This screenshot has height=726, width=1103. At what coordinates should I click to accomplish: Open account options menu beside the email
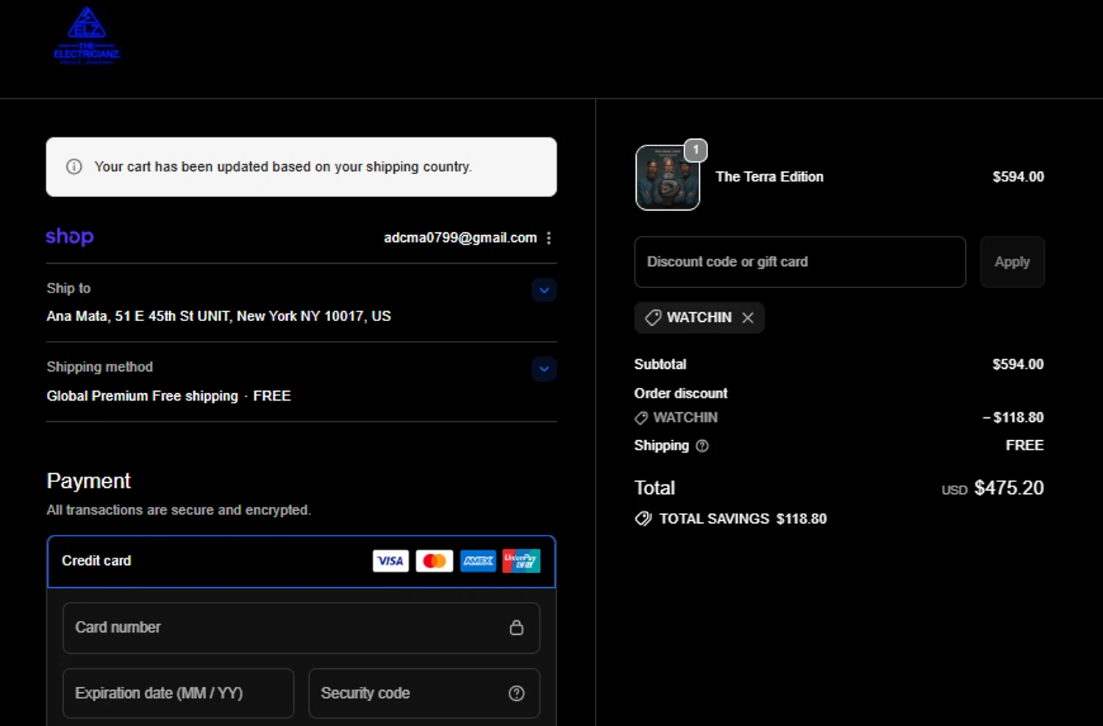tap(549, 238)
